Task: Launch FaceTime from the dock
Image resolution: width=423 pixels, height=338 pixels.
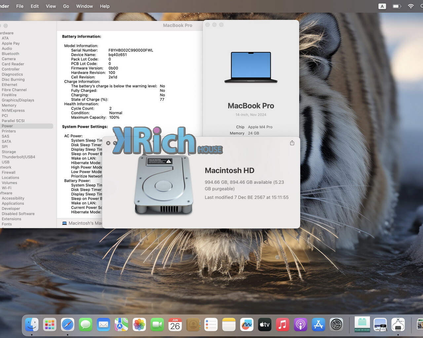Action: pos(157,325)
